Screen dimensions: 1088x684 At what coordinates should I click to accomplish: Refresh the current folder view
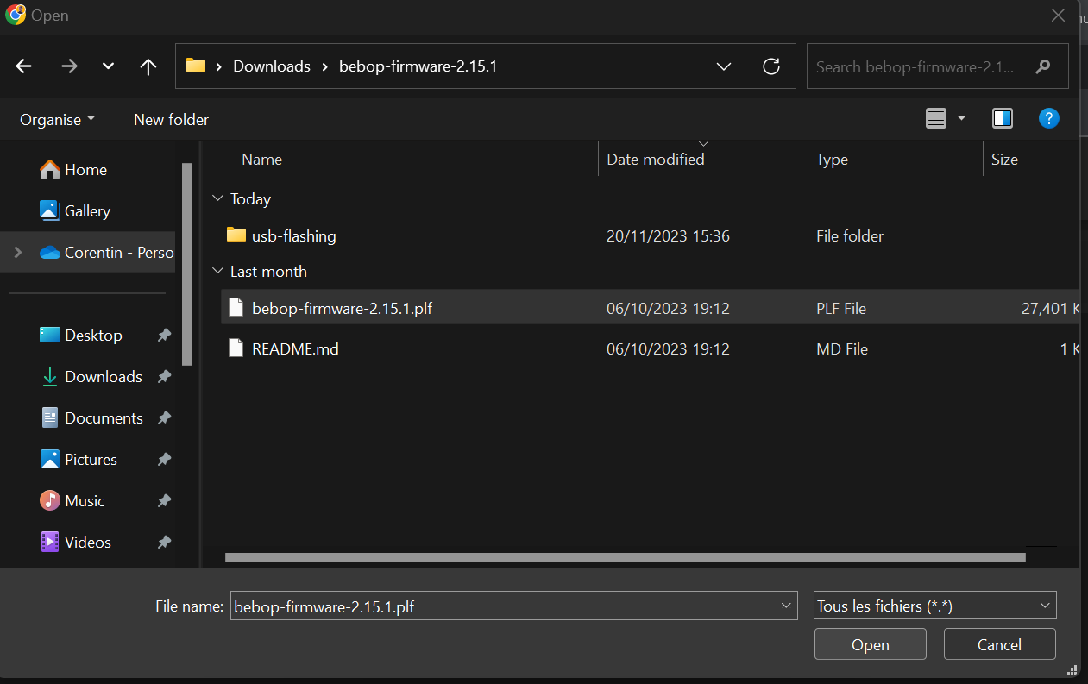[770, 66]
